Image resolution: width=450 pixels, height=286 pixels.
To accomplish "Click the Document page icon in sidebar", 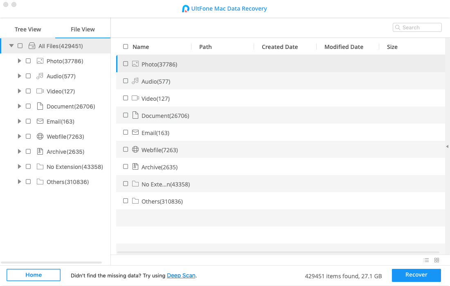I will pos(40,106).
